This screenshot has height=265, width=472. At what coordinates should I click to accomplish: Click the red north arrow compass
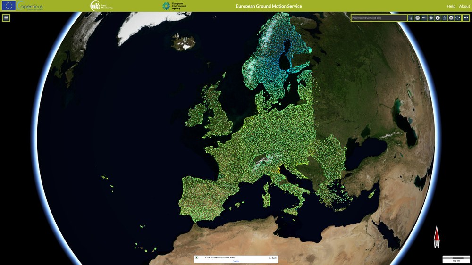coord(437,237)
